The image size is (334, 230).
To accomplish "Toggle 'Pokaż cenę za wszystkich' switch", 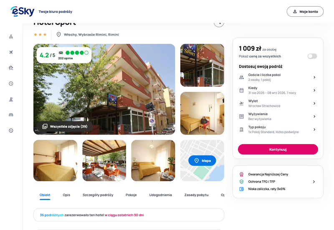I will [312, 56].
